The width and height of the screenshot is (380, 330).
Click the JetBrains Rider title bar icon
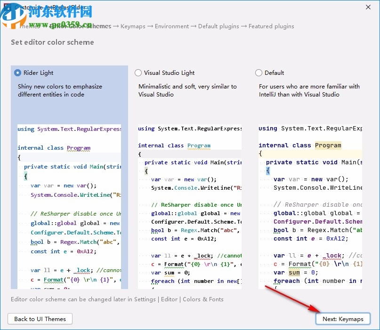pyautogui.click(x=7, y=8)
